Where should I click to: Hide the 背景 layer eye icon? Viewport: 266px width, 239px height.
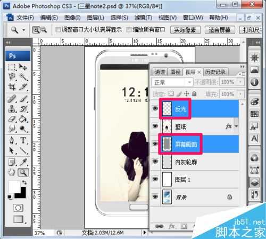point(155,197)
